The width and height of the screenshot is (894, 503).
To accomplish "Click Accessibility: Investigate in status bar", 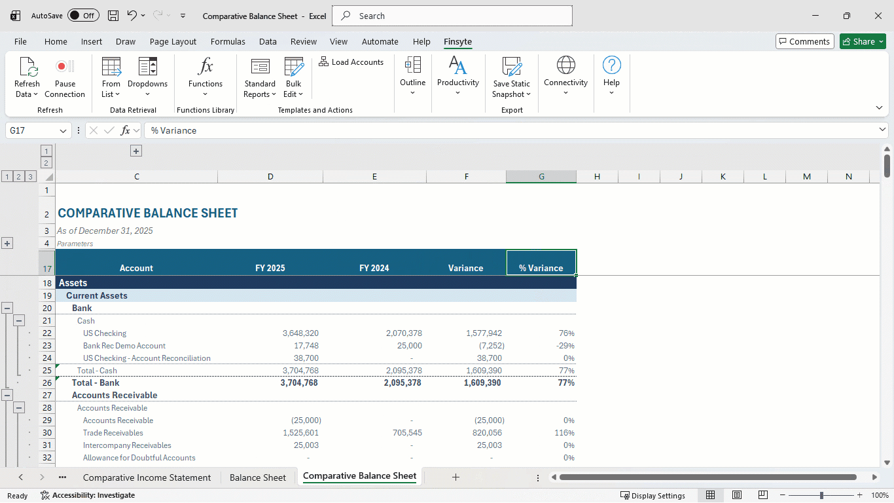I will pyautogui.click(x=88, y=495).
